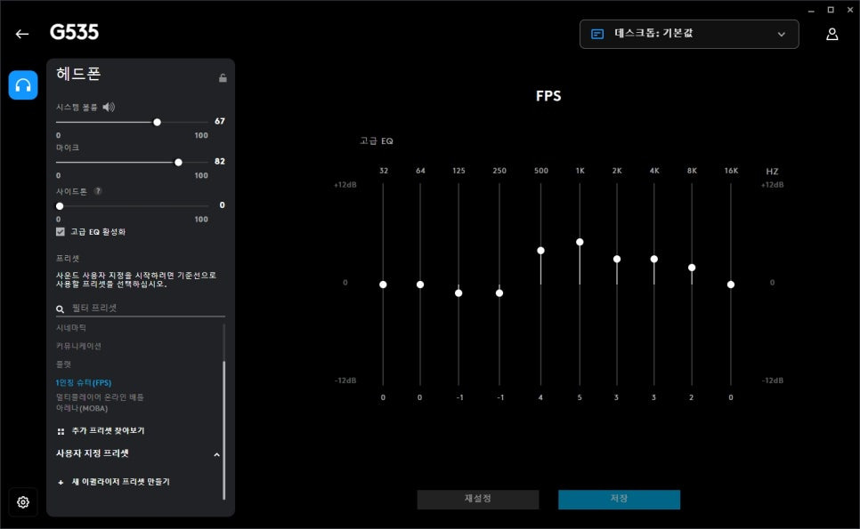This screenshot has height=529, width=860.
Task: Go back using the left arrow icon
Action: click(x=22, y=34)
